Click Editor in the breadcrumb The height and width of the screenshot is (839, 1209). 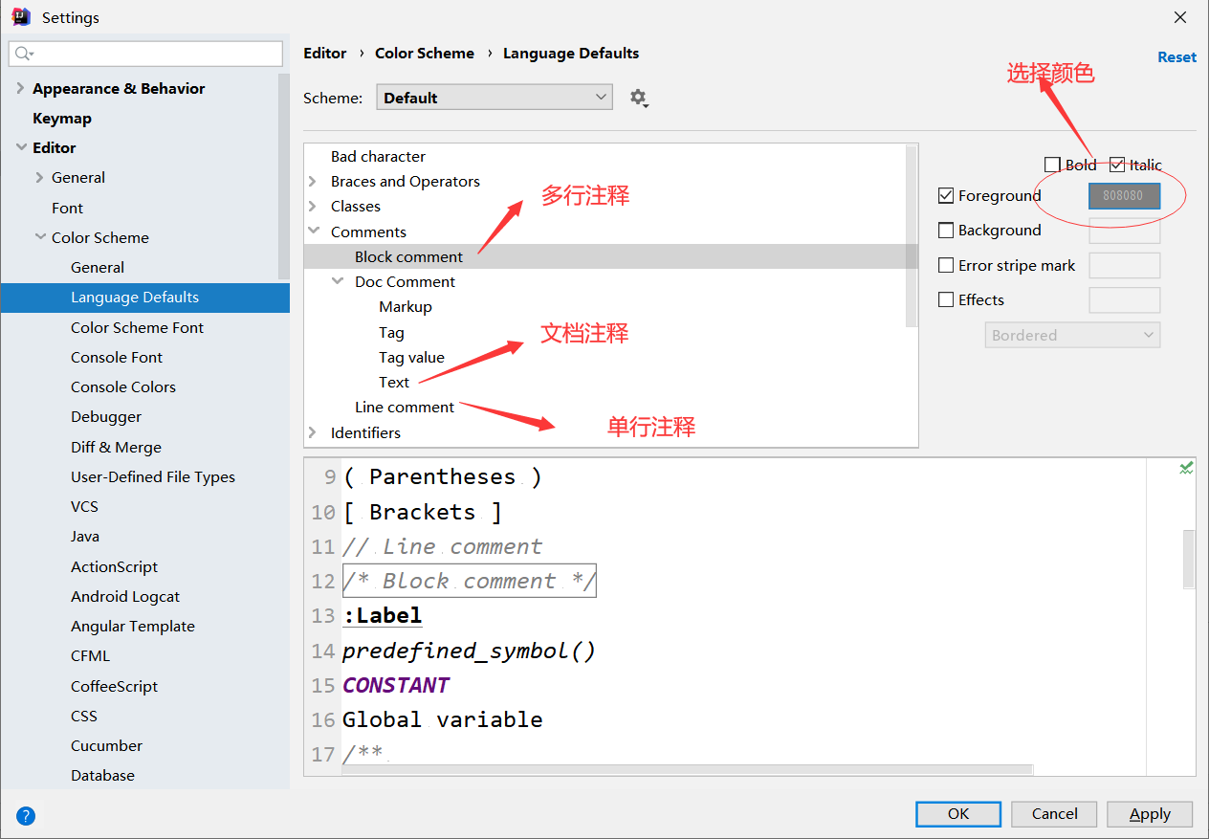point(325,53)
